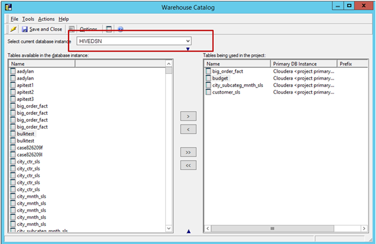Click the project tables horizontal scrollbar thumb

tap(273, 228)
